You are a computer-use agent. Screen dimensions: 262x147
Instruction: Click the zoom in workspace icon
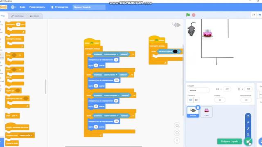(x=177, y=125)
